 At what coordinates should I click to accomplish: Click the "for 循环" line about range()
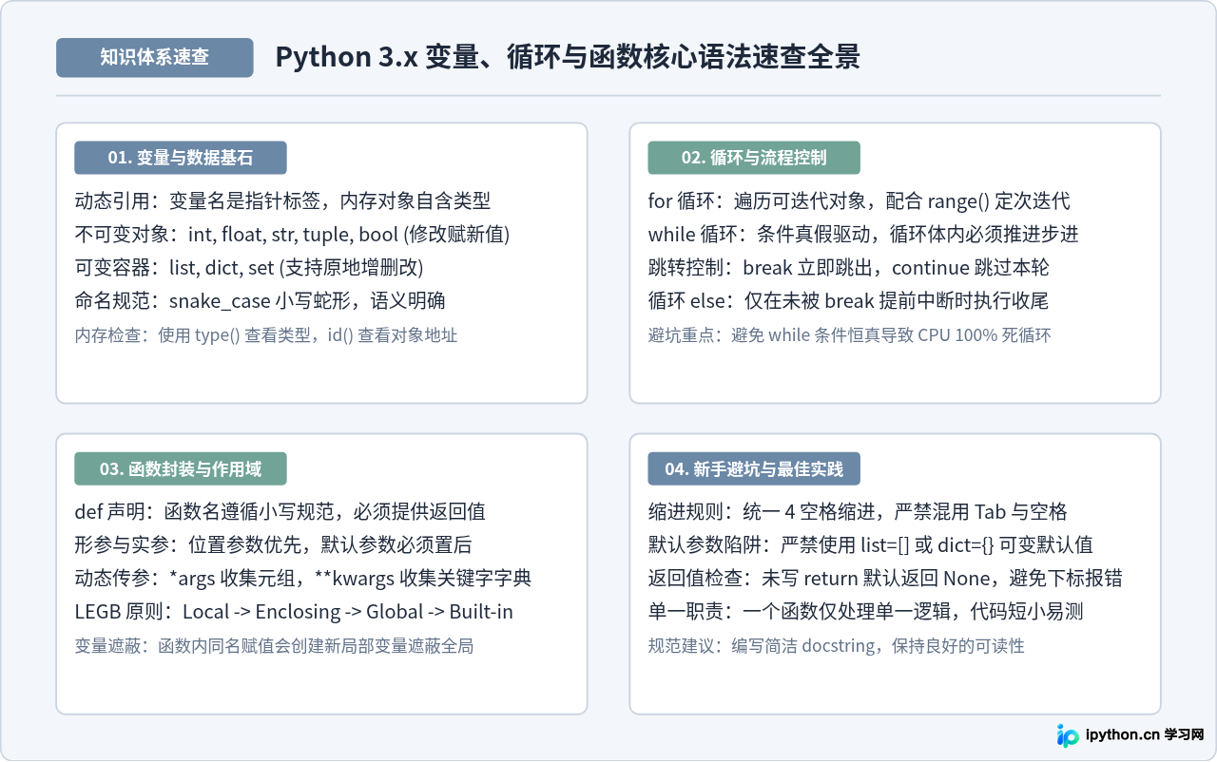[x=859, y=201]
